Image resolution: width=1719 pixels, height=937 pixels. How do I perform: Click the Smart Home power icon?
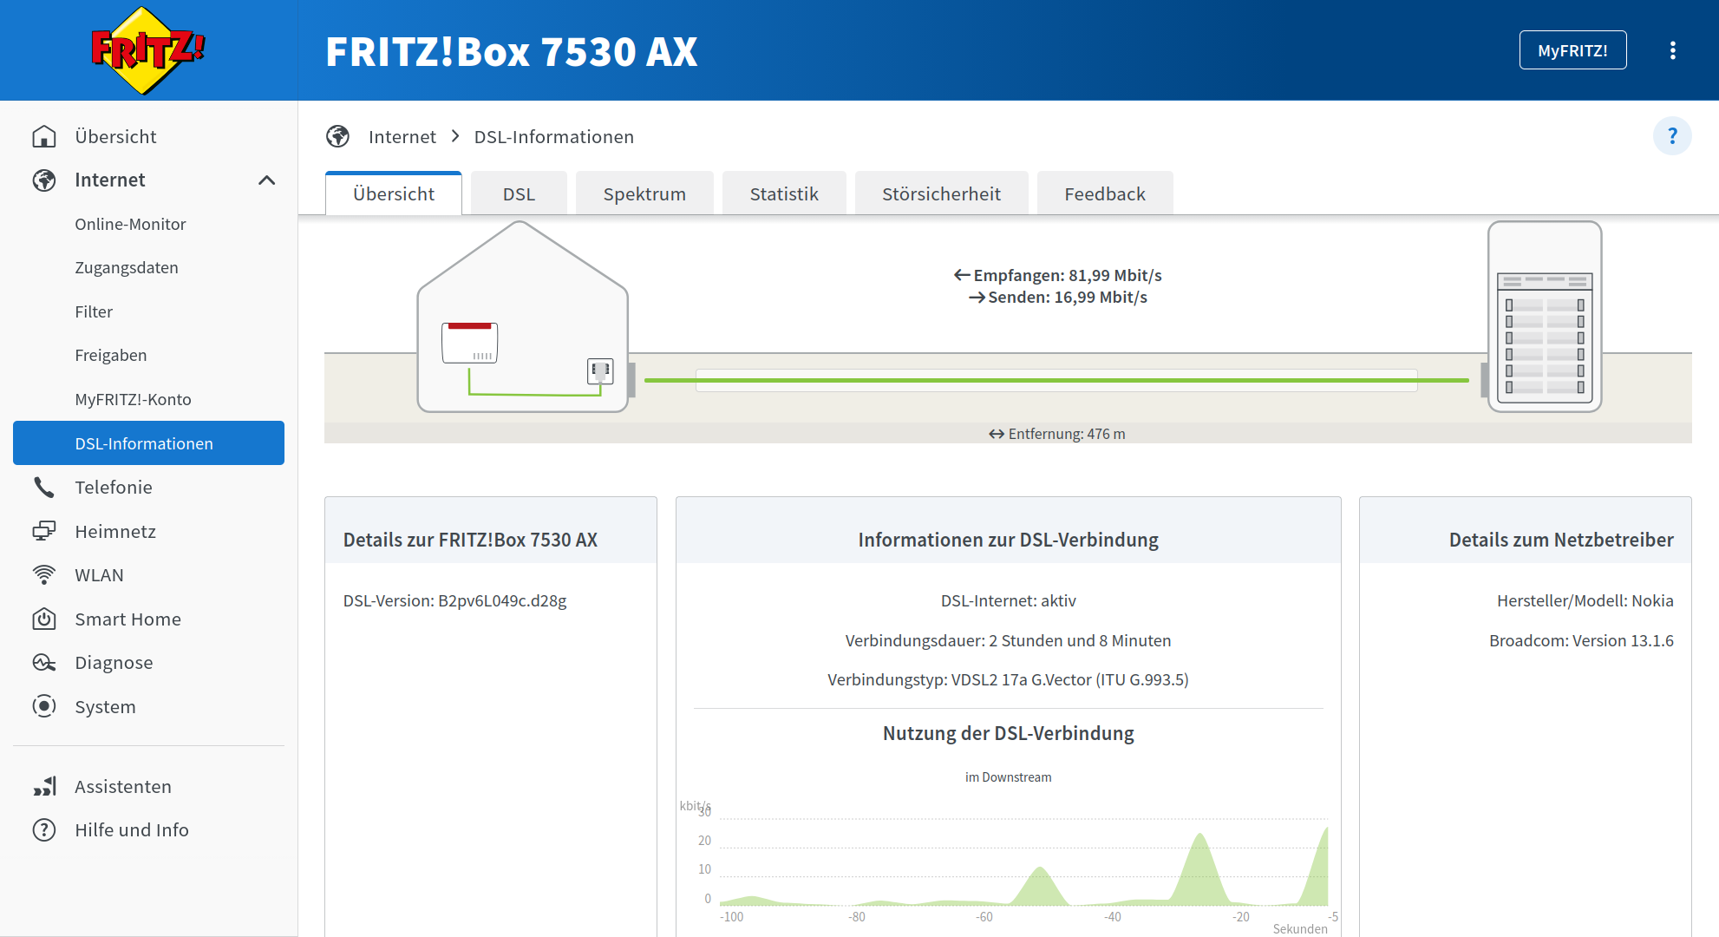click(x=44, y=619)
